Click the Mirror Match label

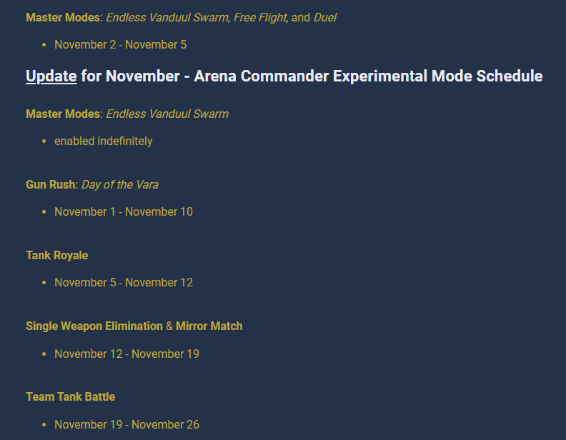(209, 326)
